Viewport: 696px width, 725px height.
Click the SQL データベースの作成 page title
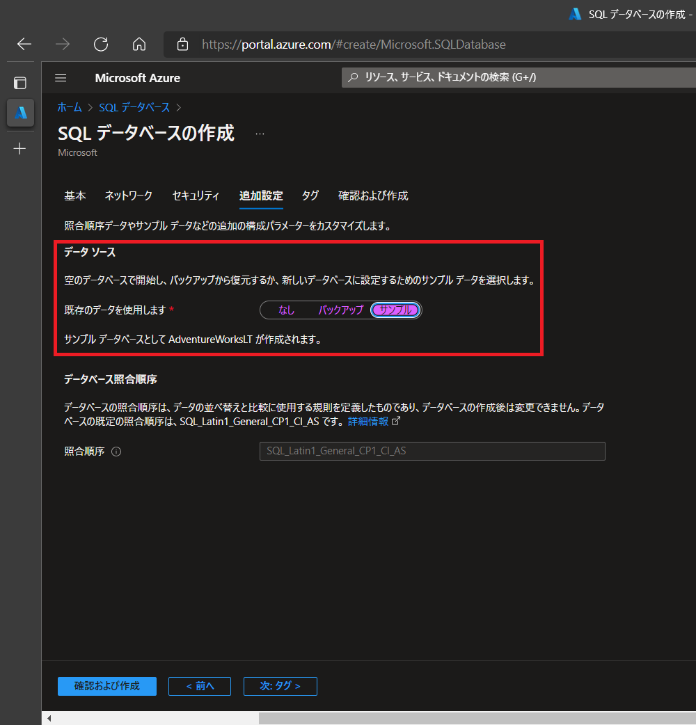[146, 133]
